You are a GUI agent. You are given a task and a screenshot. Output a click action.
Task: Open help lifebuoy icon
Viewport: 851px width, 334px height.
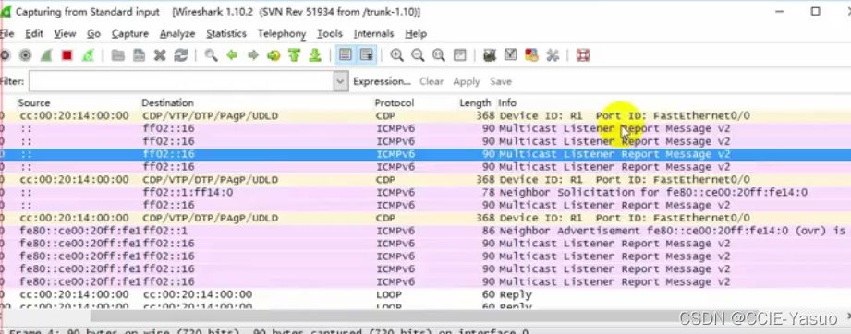pos(583,55)
